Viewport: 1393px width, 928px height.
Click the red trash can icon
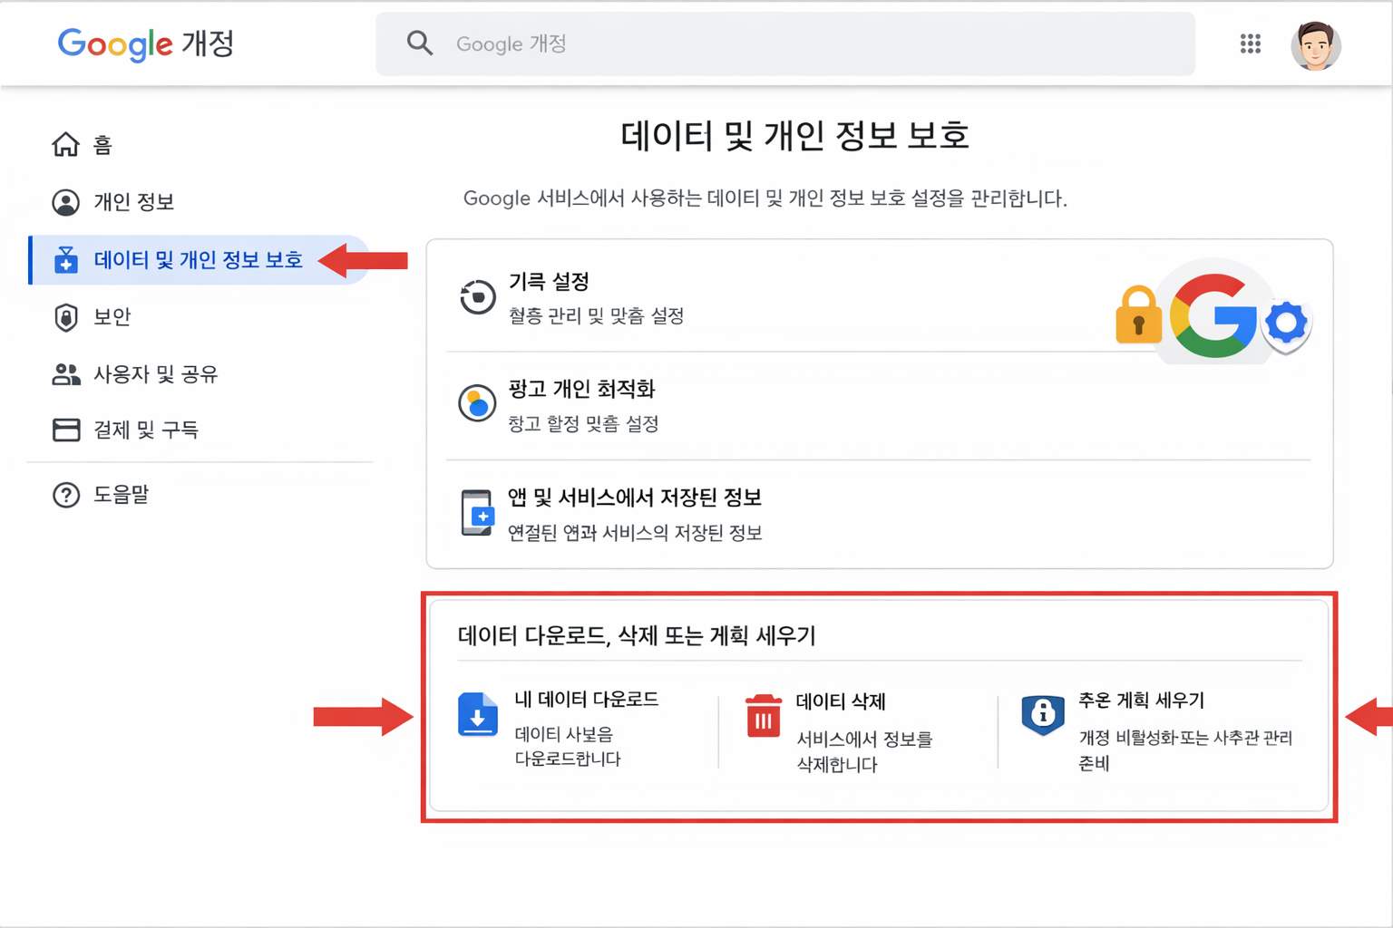point(764,716)
